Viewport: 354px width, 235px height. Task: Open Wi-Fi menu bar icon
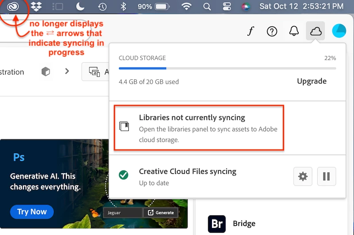click(x=186, y=7)
